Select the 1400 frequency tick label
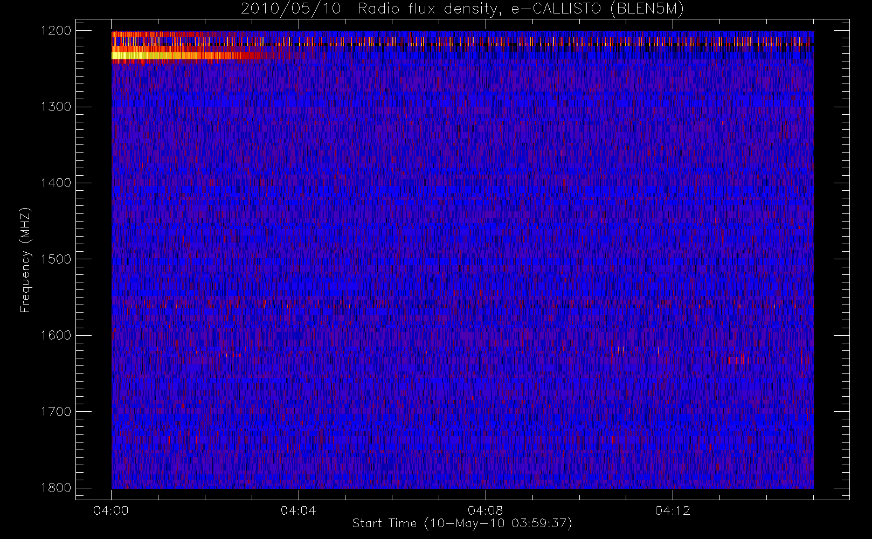The width and height of the screenshot is (872, 539). (x=57, y=183)
